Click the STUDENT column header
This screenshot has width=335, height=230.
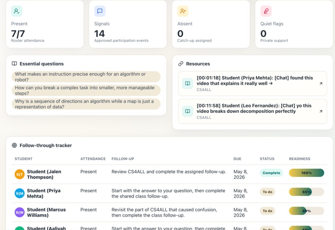click(x=24, y=159)
